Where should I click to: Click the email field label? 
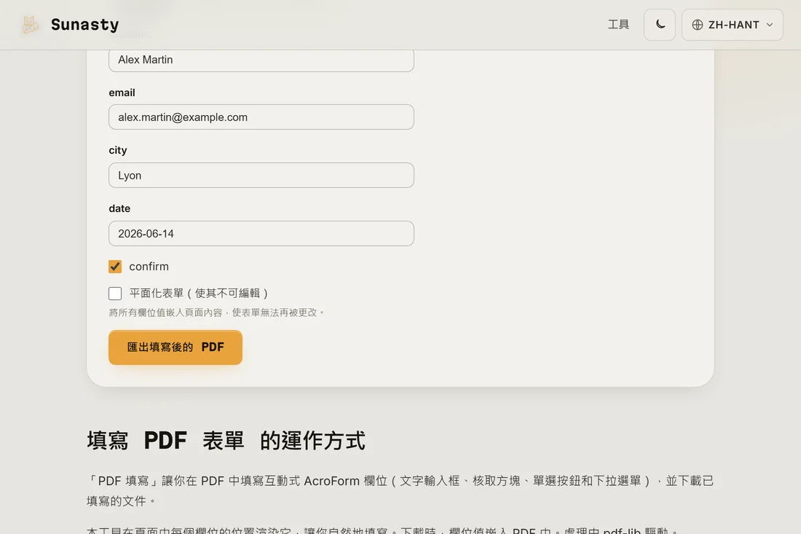[122, 93]
